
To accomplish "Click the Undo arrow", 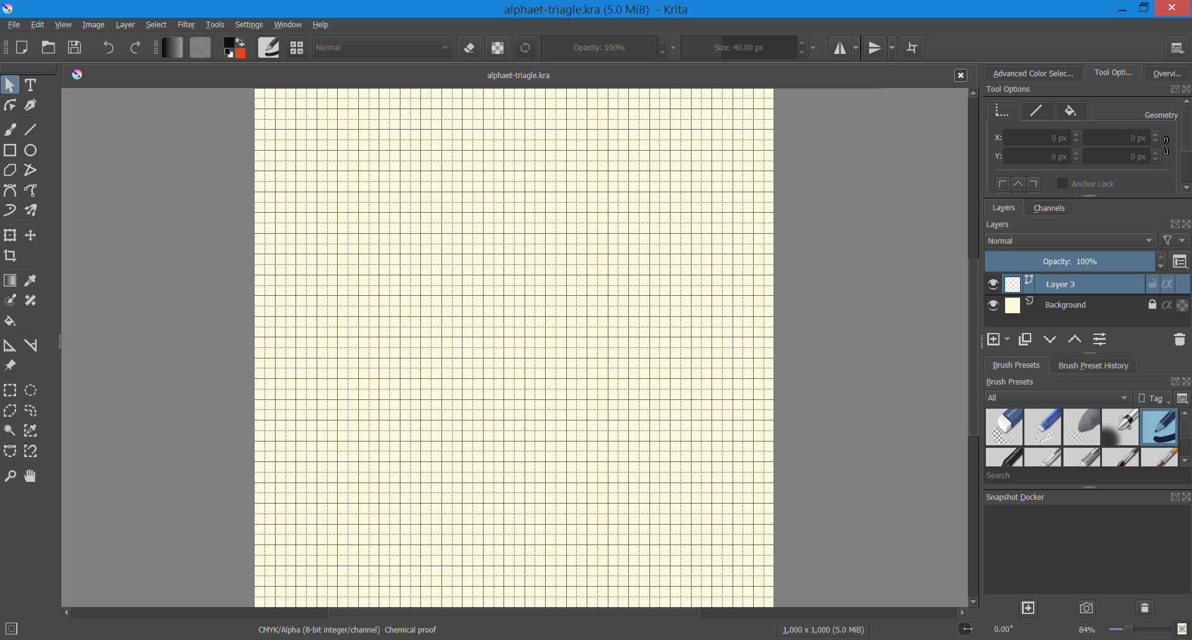I will click(109, 48).
